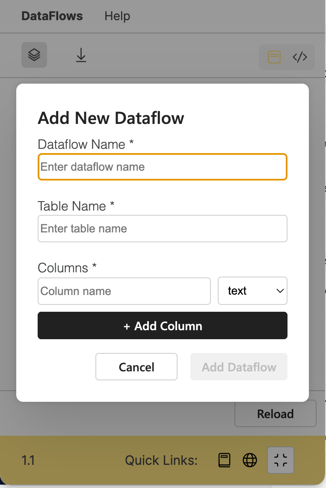Open the DataFlows menu

pos(52,16)
